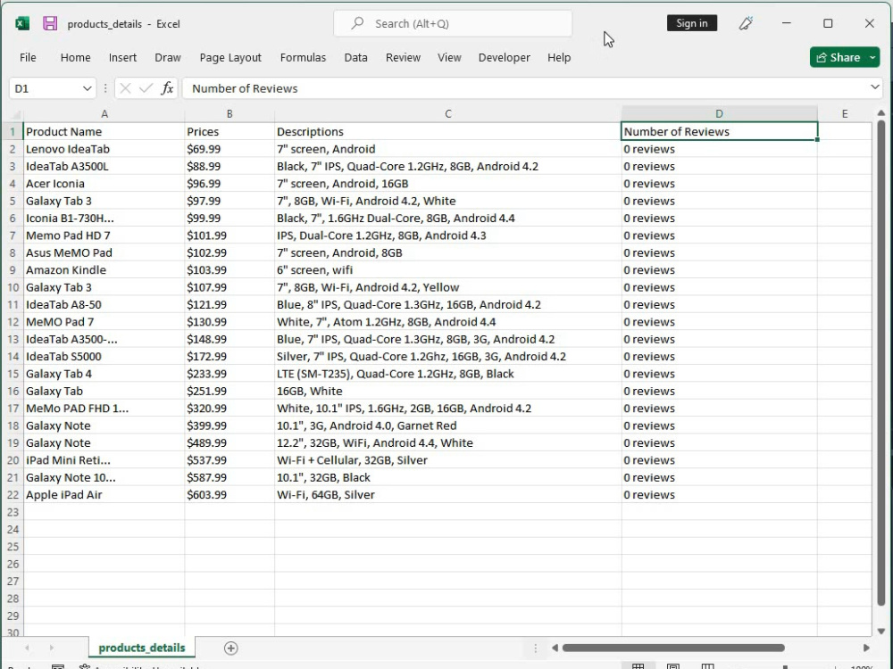The height and width of the screenshot is (669, 893).
Task: Select the $603.99 price cell
Action: click(230, 495)
